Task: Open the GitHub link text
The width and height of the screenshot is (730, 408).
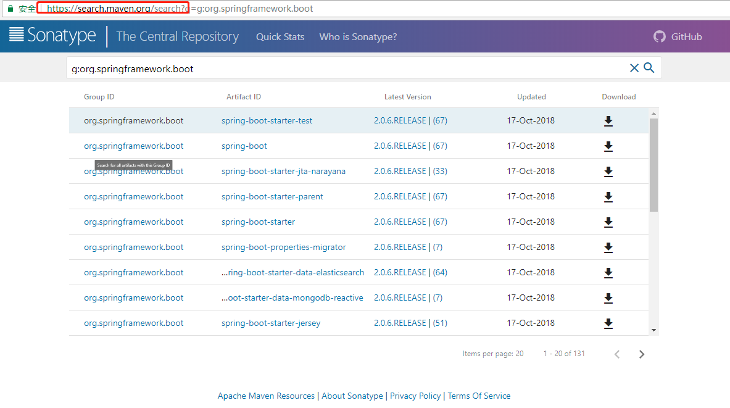Action: pyautogui.click(x=686, y=37)
